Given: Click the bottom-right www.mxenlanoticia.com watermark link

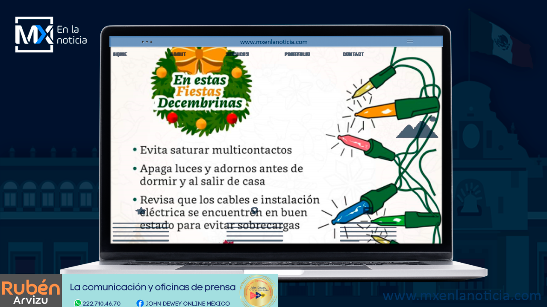Looking at the screenshot, I should point(462,296).
